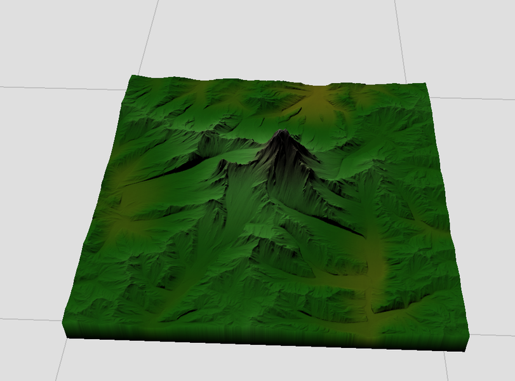Select the green 3D terrain model
Viewport: 515px width, 381px height.
pos(265,213)
